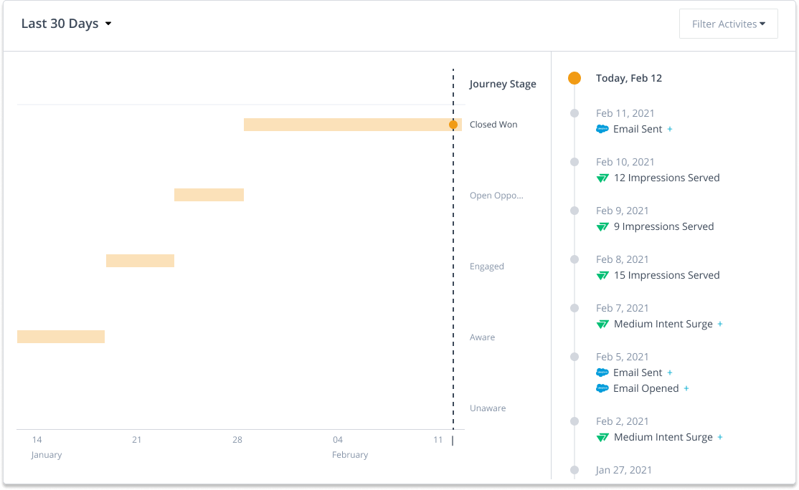Click the green icon beside 9 Impressions Served
The width and height of the screenshot is (799, 490).
pos(602,226)
